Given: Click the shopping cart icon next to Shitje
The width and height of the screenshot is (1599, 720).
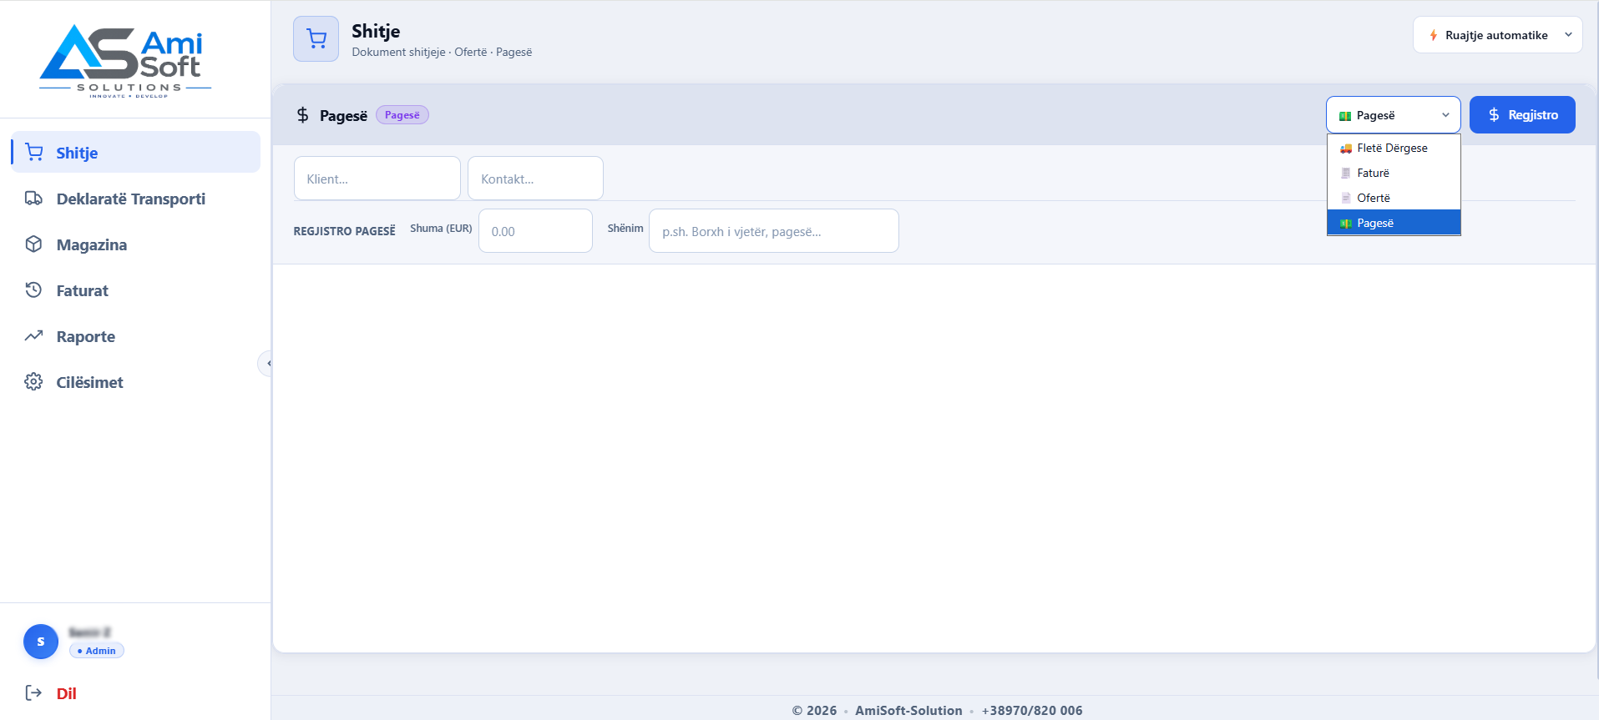Looking at the screenshot, I should point(34,152).
